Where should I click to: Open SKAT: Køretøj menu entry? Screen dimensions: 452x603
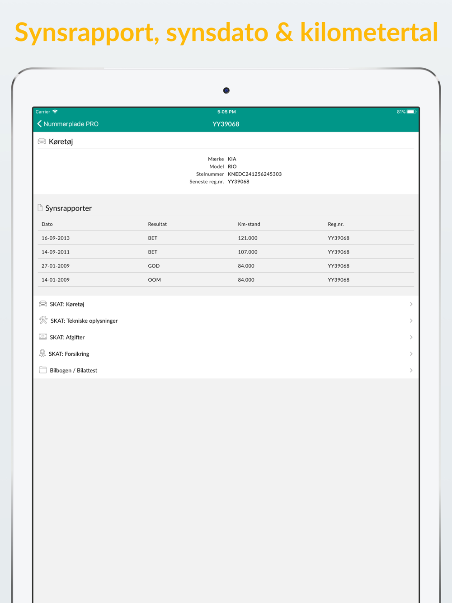[x=226, y=304]
